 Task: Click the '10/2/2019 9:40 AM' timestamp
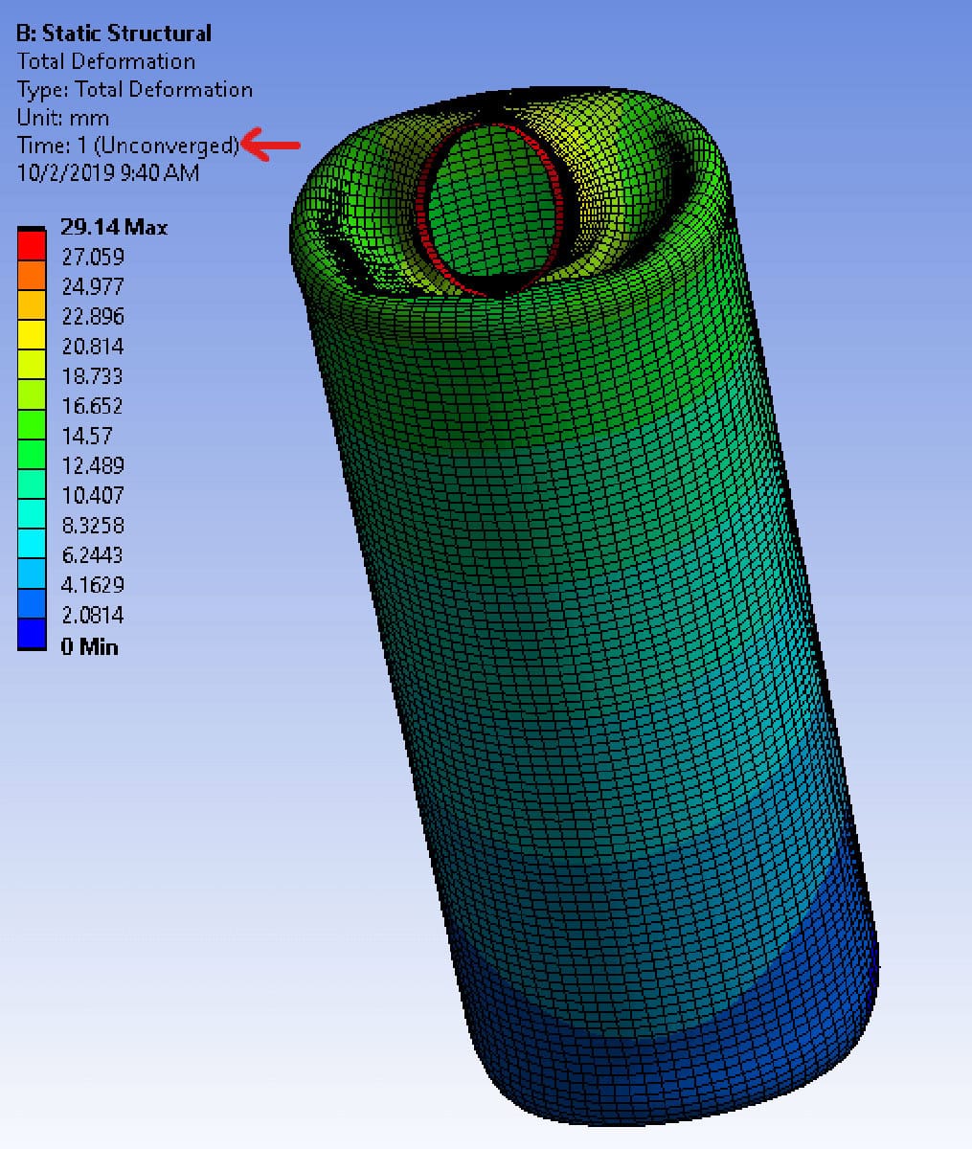click(108, 174)
